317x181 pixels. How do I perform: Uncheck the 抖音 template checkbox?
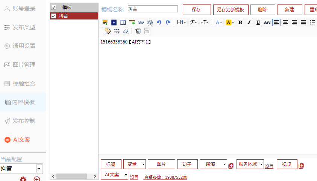[x=53, y=16]
